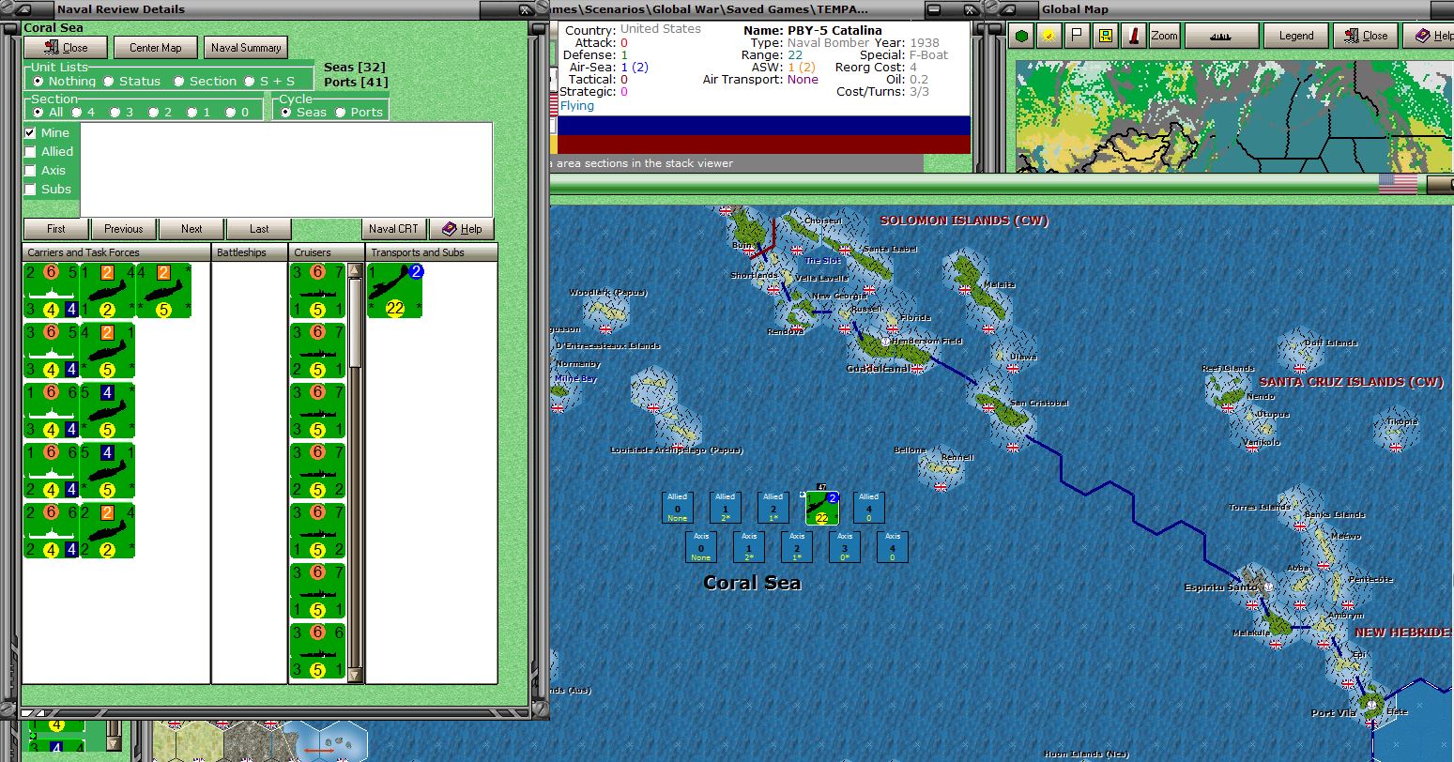Click the yellow sun icon in Global Map toolbar
The height and width of the screenshot is (762, 1454).
click(1049, 36)
